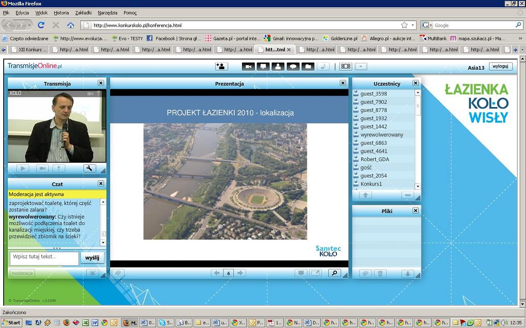The height and width of the screenshot is (328, 526).
Task: Expand the bookmarks toolbar overflow chevron
Action: click(521, 38)
